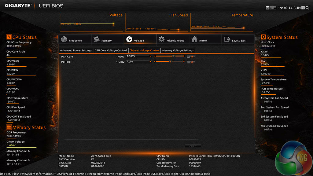Open the CPU Core Voltage Control tab
The image size is (313, 176).
(111, 50)
